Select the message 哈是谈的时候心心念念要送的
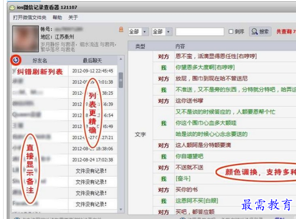296x219 pixels. (212, 134)
